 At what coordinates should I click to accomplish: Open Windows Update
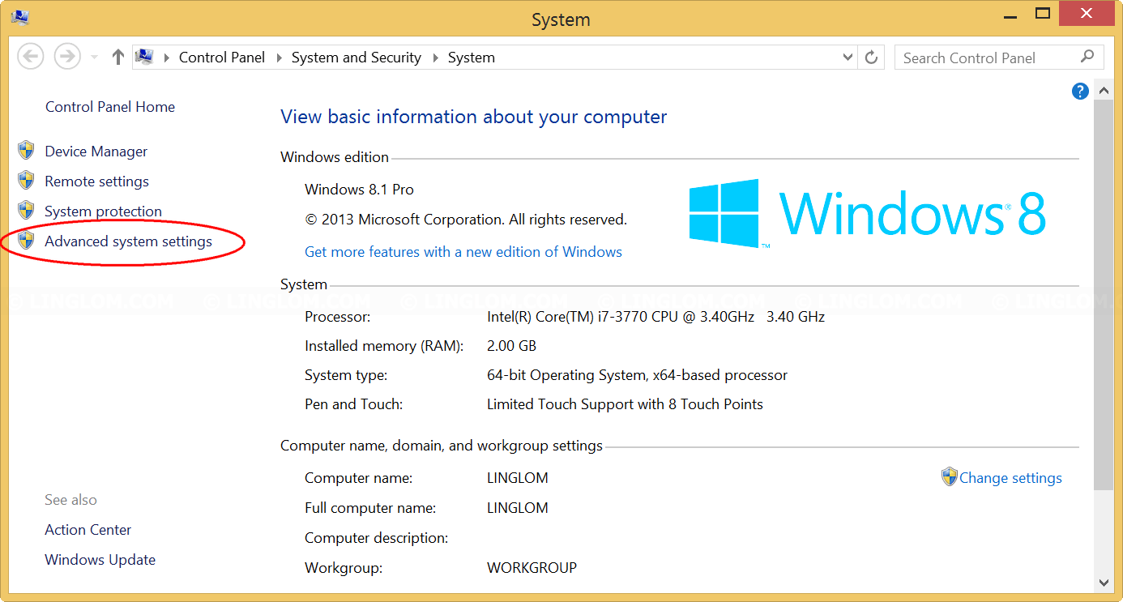[x=100, y=560]
